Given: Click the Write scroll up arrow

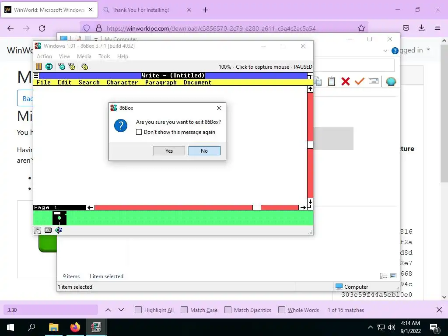Looking at the screenshot, I should (310, 89).
